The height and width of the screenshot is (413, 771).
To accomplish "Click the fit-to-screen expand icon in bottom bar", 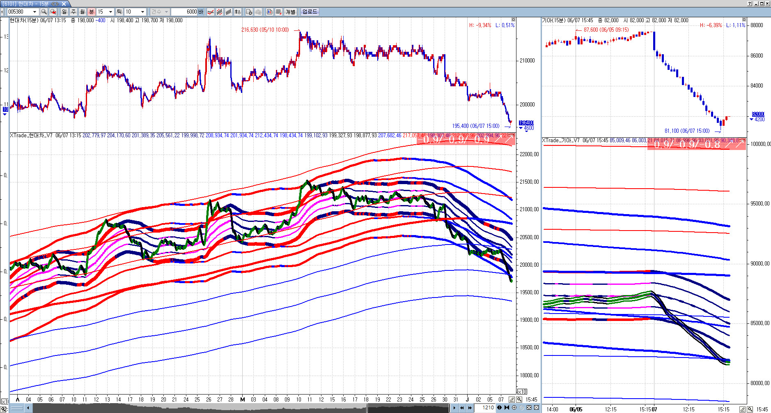I will (x=529, y=408).
